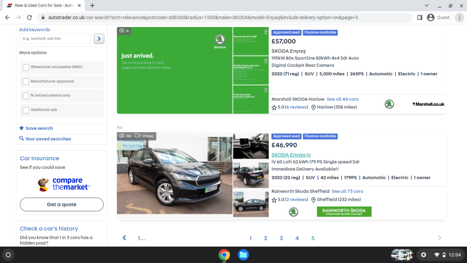This screenshot has width=467, height=263.
Task: Click the browser forward arrow
Action: tap(19, 18)
